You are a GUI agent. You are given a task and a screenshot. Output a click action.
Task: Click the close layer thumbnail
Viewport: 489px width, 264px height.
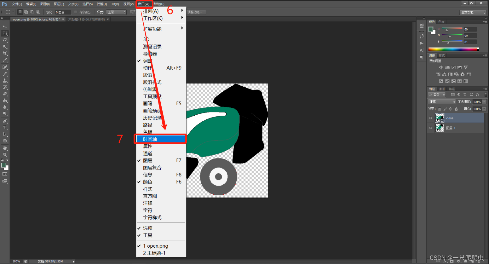440,118
